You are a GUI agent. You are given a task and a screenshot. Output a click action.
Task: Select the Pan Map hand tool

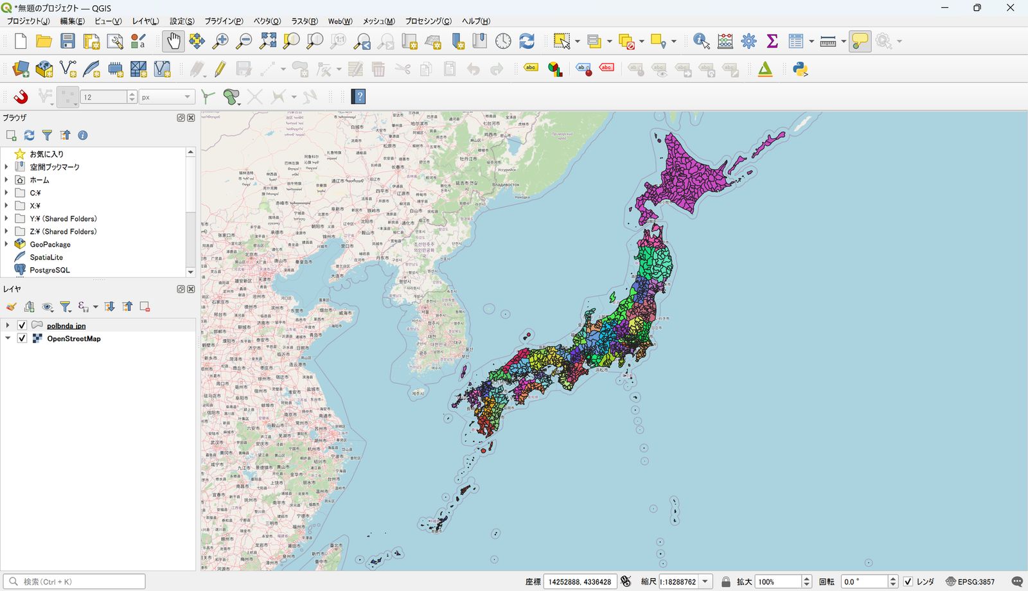(x=173, y=41)
